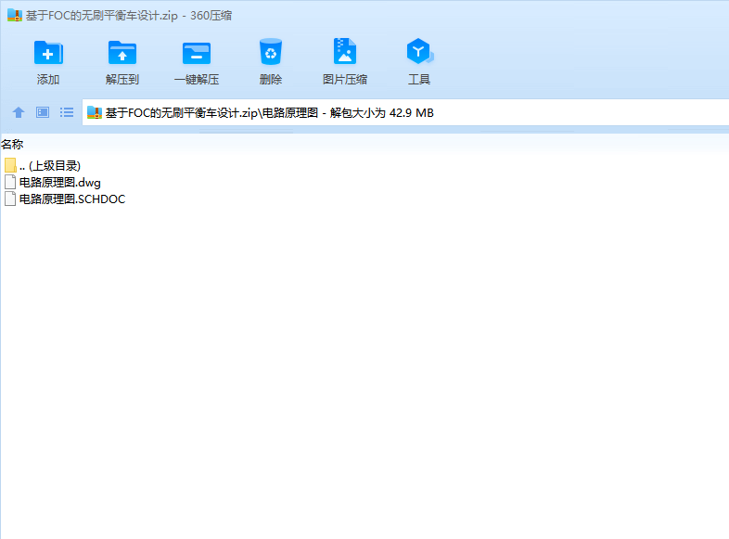Sort by the 名称 column header

click(x=12, y=145)
